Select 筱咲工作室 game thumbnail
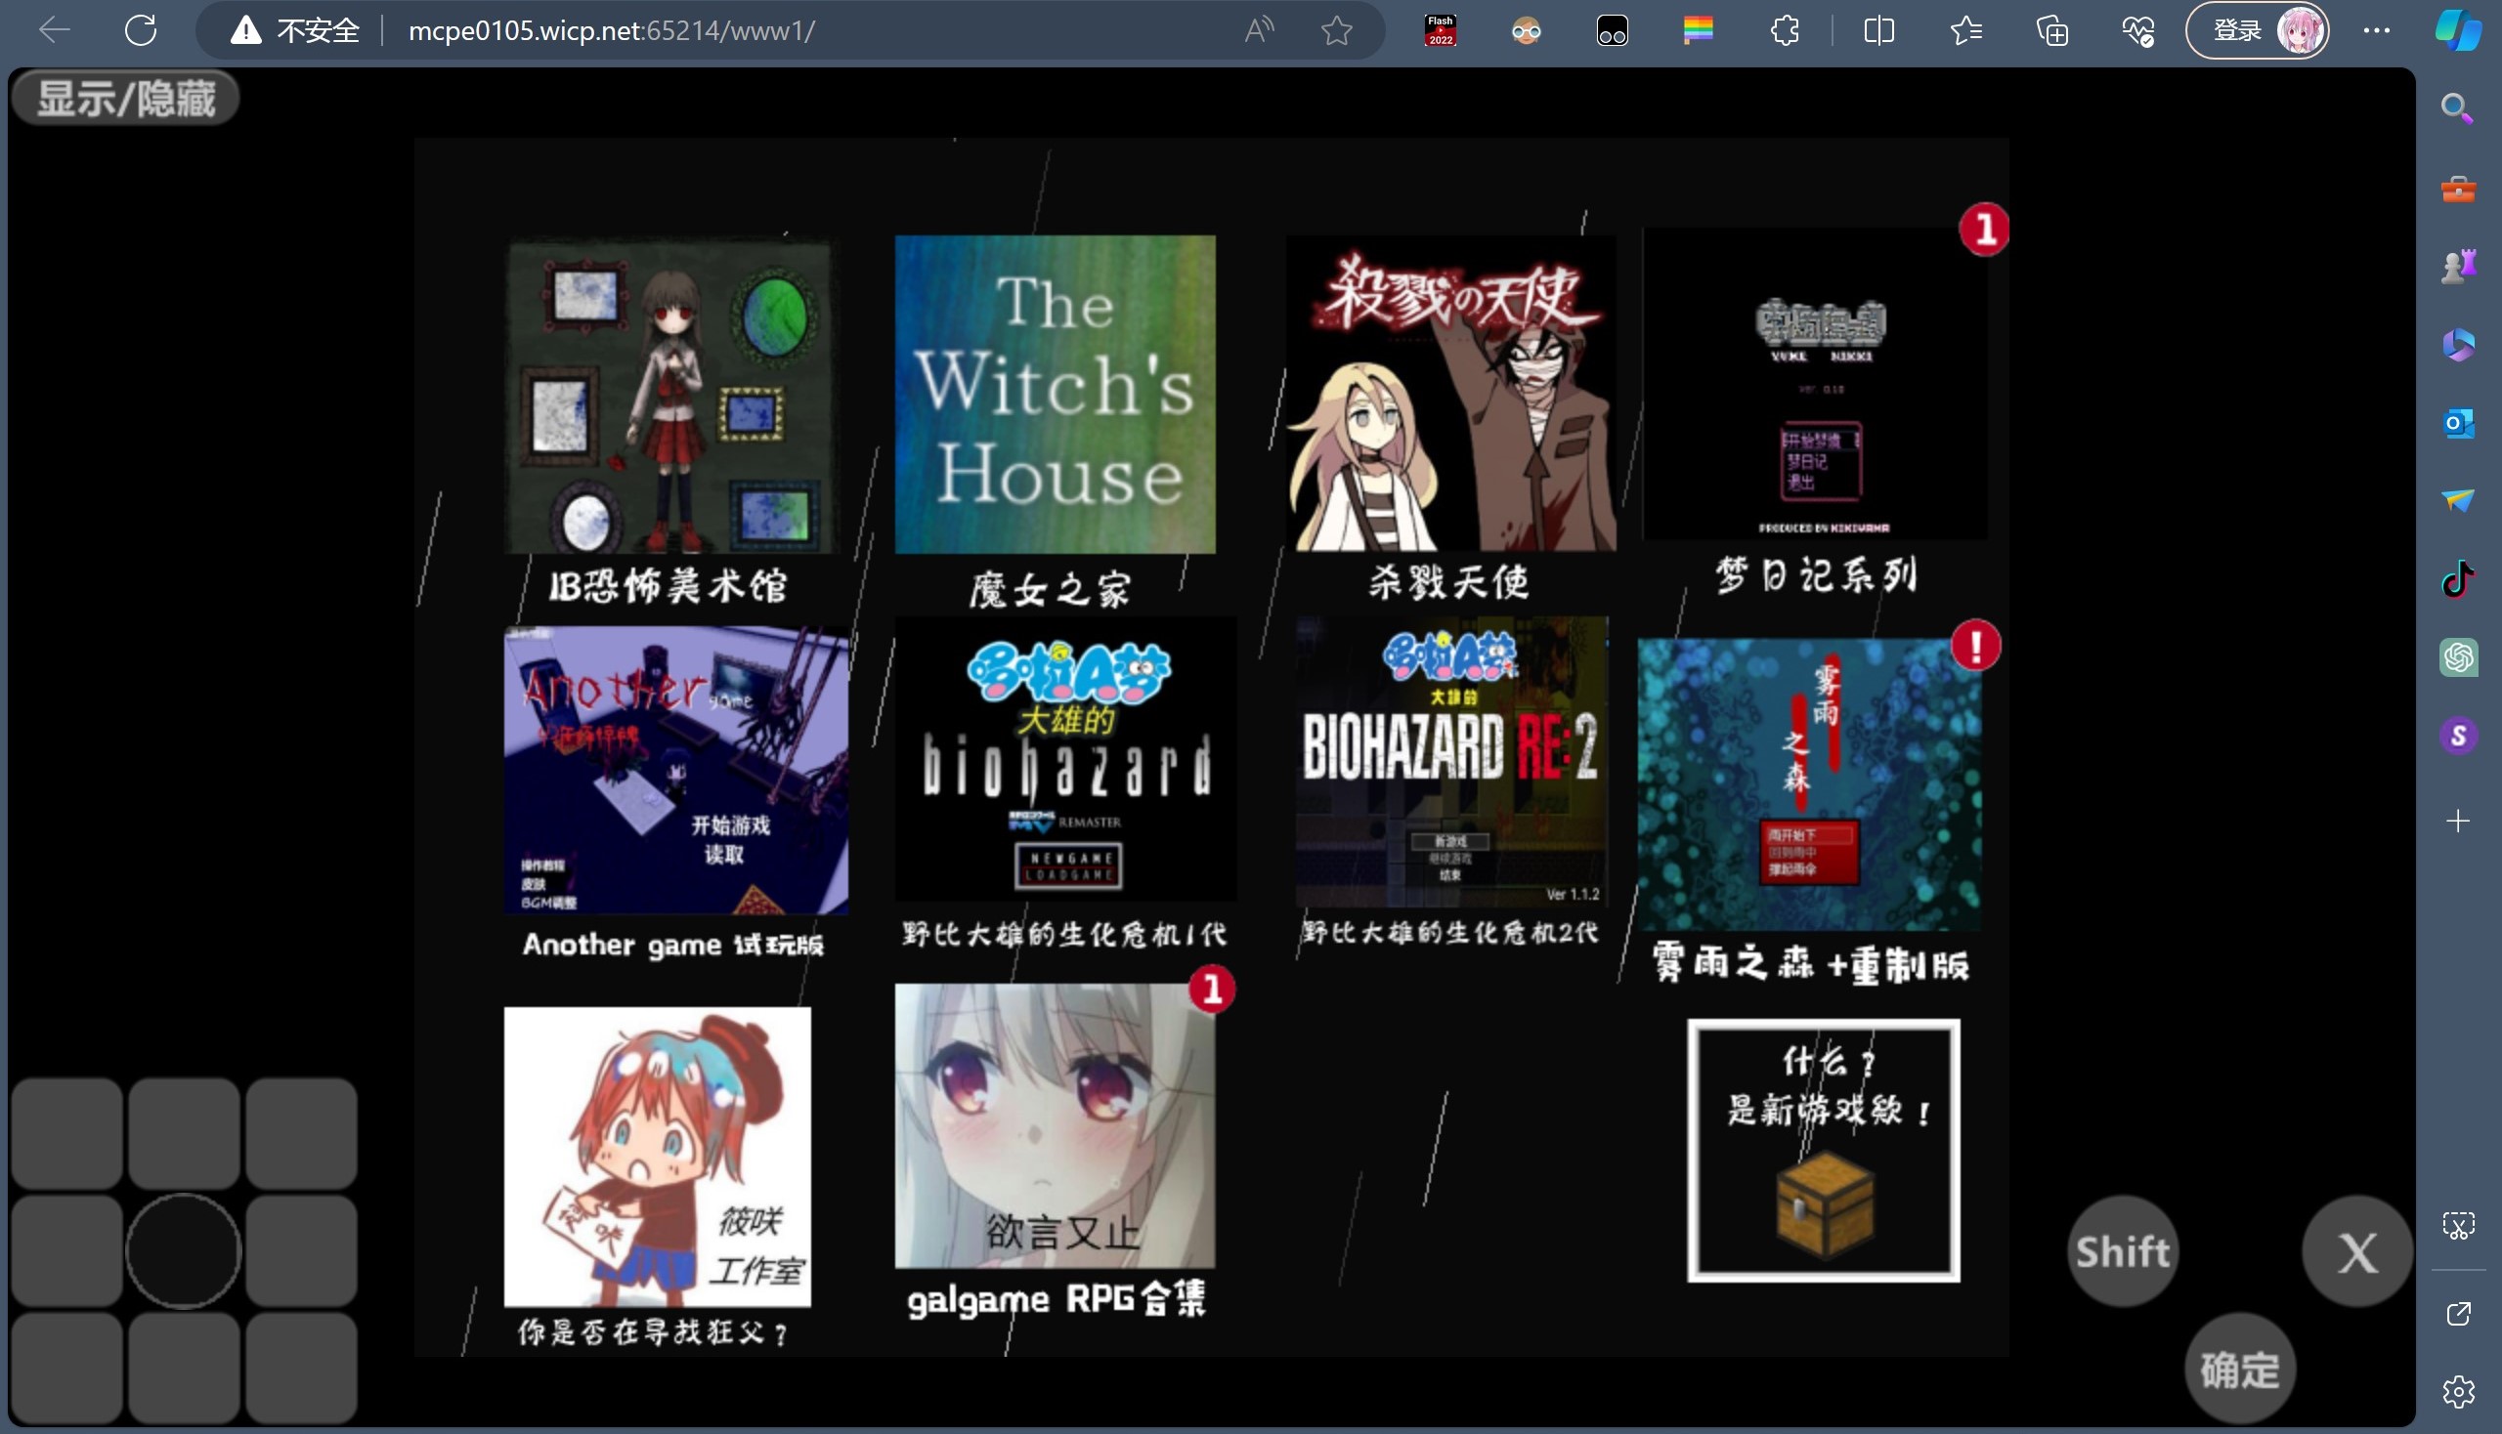The width and height of the screenshot is (2502, 1434). [658, 1157]
